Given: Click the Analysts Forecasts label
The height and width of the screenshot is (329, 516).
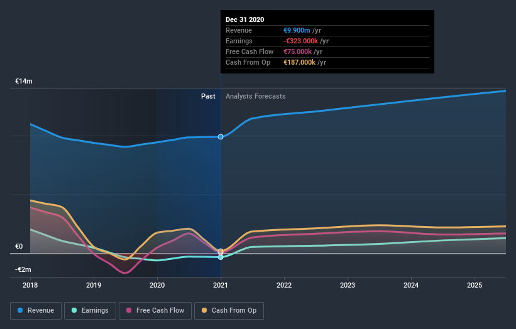Looking at the screenshot, I should [x=256, y=96].
